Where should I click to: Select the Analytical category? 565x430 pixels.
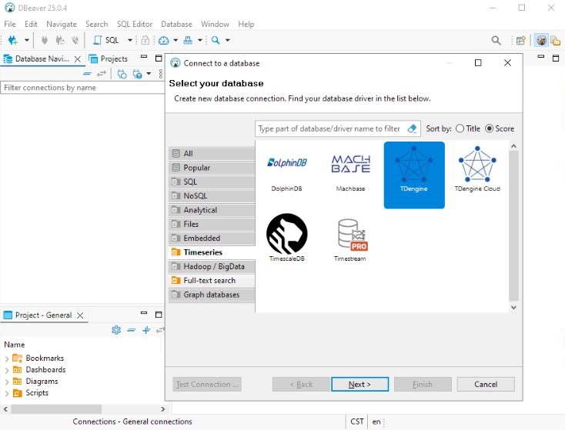(212, 210)
